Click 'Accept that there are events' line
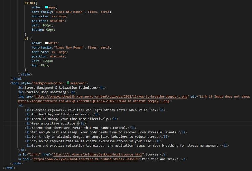Screen dimensions: 252x171 pyautogui.click(x=81, y=128)
